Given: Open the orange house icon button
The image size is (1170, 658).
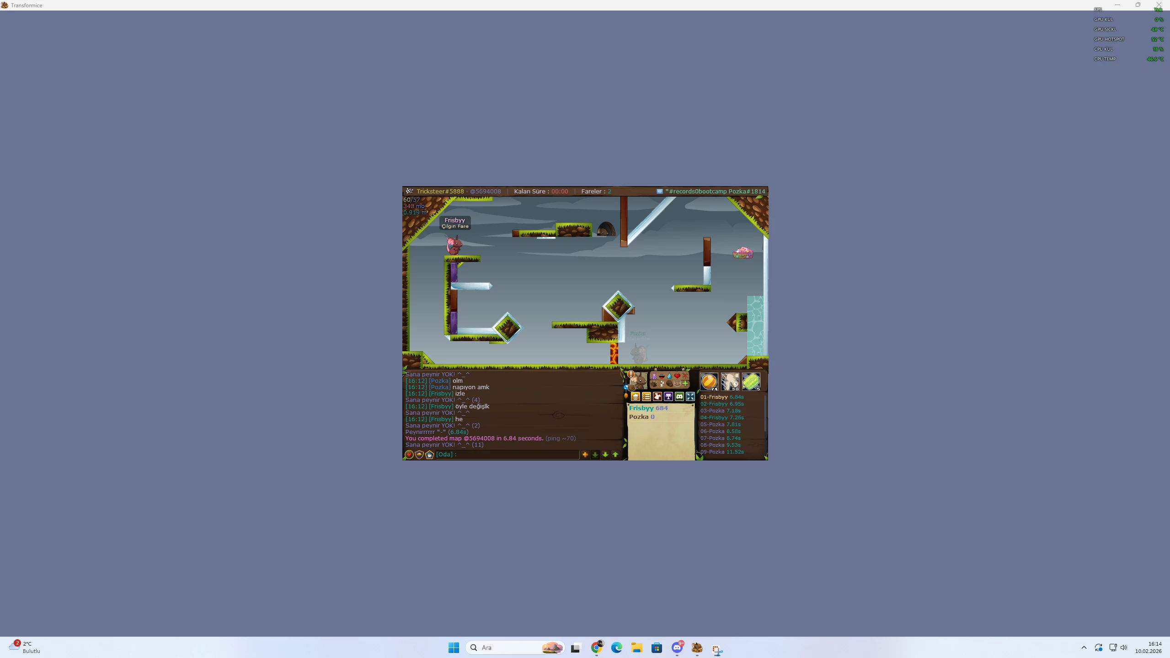Looking at the screenshot, I should [636, 396].
